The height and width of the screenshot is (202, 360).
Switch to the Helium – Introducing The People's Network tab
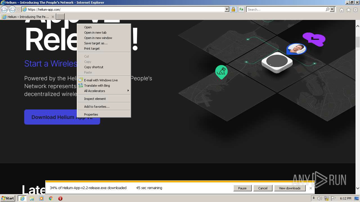tap(28, 17)
